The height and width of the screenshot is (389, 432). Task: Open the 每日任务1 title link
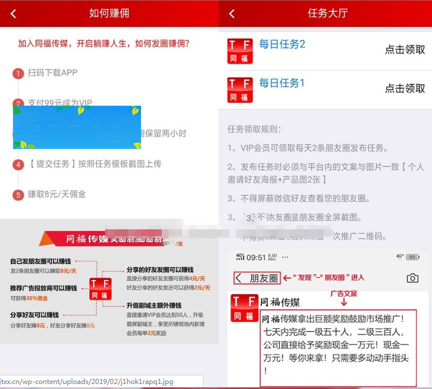point(281,83)
